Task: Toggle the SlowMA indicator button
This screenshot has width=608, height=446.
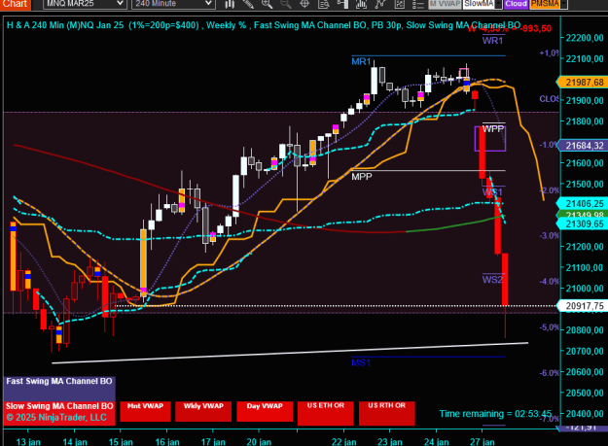Action: 479,4
